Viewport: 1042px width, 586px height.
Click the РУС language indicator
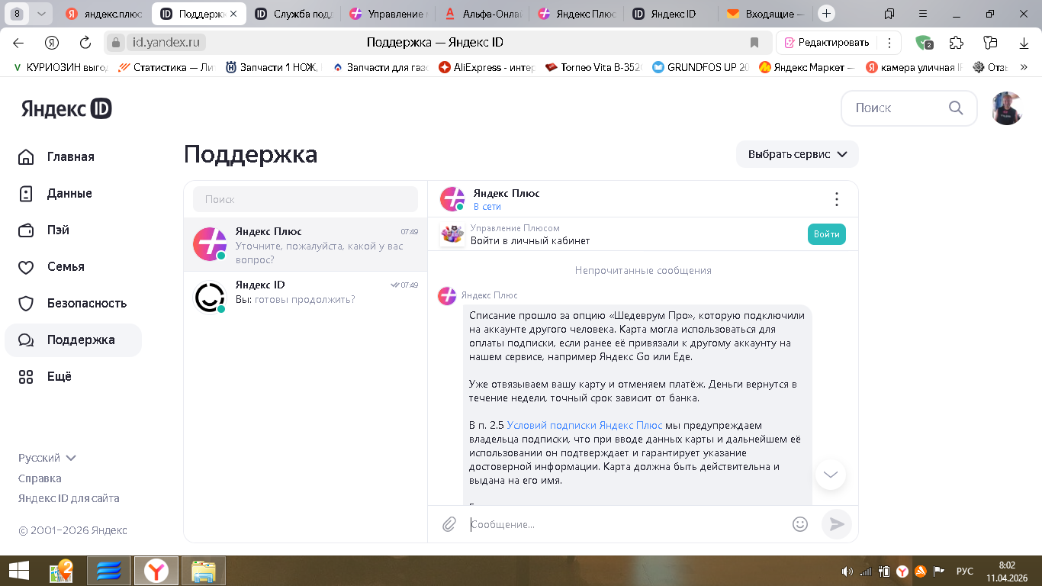[965, 571]
